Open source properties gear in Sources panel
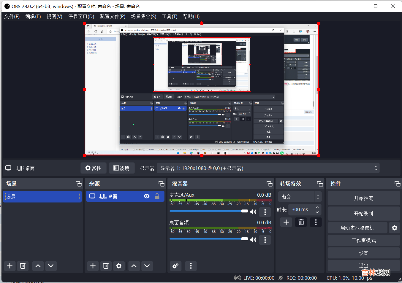This screenshot has width=402, height=283. point(119,266)
